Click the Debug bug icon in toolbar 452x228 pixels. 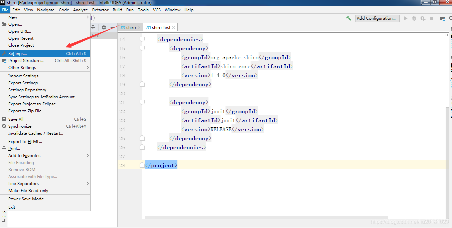coord(414,18)
